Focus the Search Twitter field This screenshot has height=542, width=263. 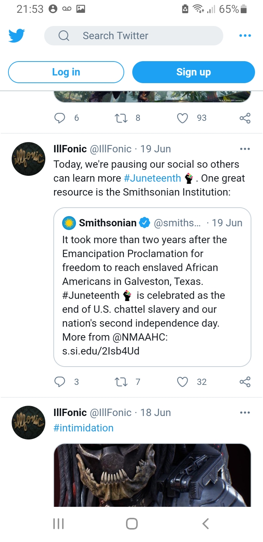[133, 36]
